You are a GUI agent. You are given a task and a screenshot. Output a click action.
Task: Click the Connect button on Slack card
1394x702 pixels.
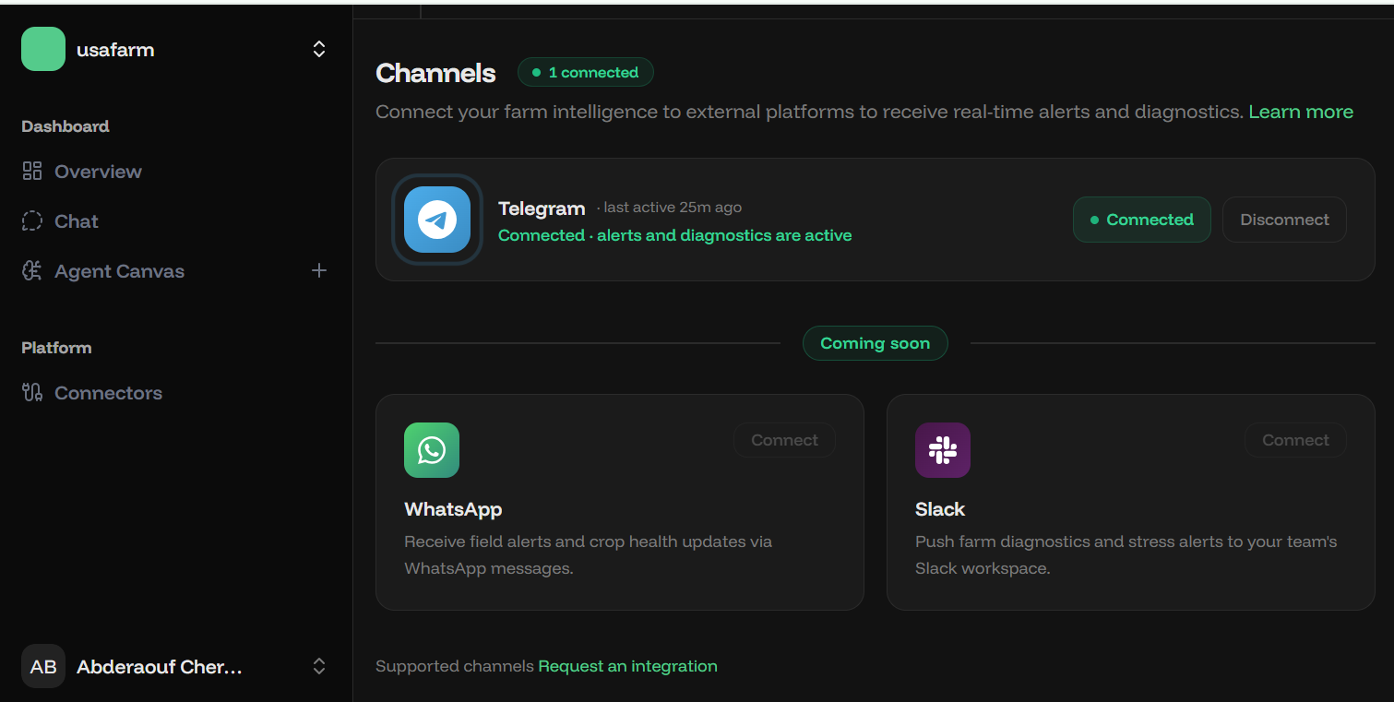(x=1295, y=440)
